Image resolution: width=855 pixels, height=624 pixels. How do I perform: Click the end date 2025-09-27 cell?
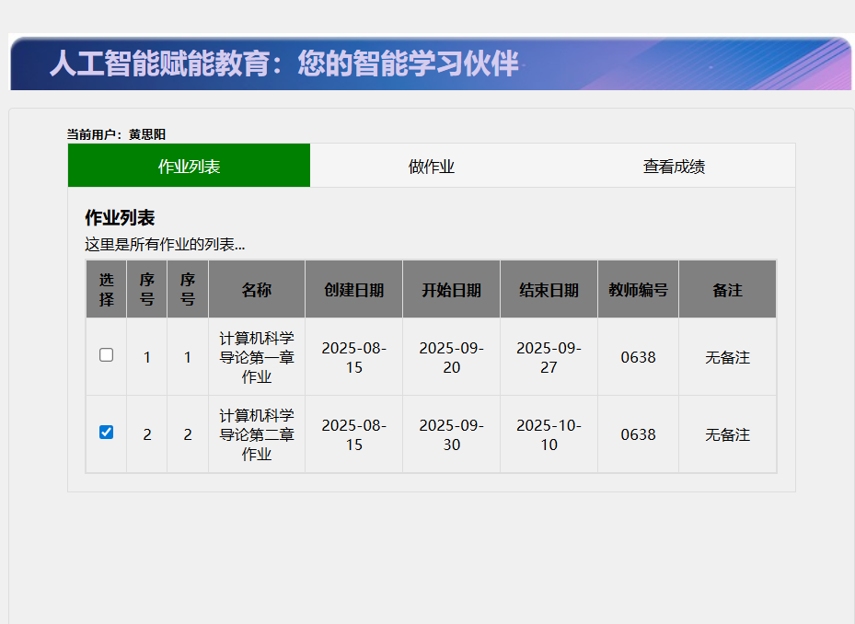[x=549, y=357]
